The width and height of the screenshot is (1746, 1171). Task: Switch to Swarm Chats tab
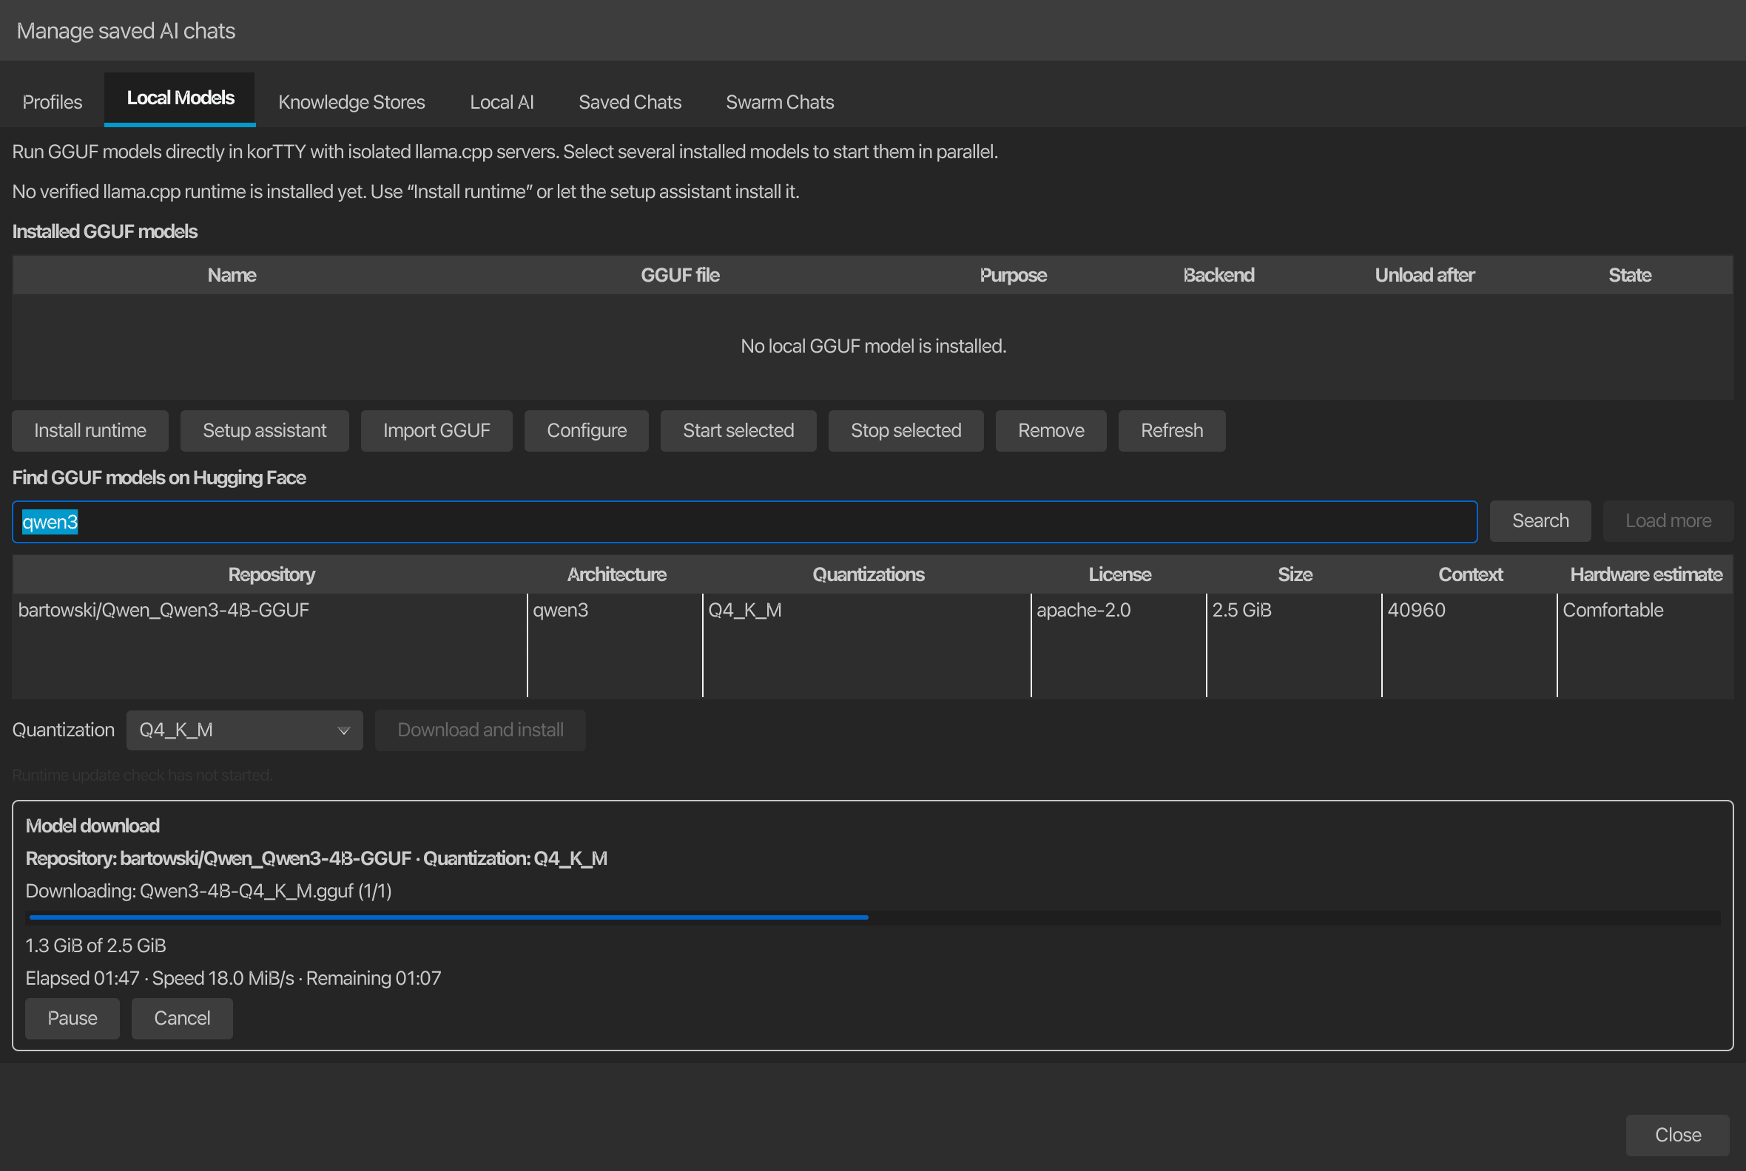780,101
